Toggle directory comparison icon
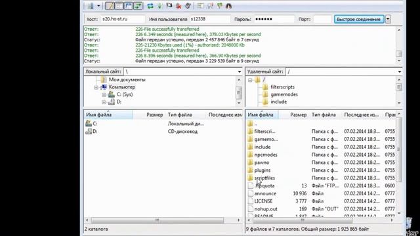Viewport: 420px width, 236px height. pos(210,6)
